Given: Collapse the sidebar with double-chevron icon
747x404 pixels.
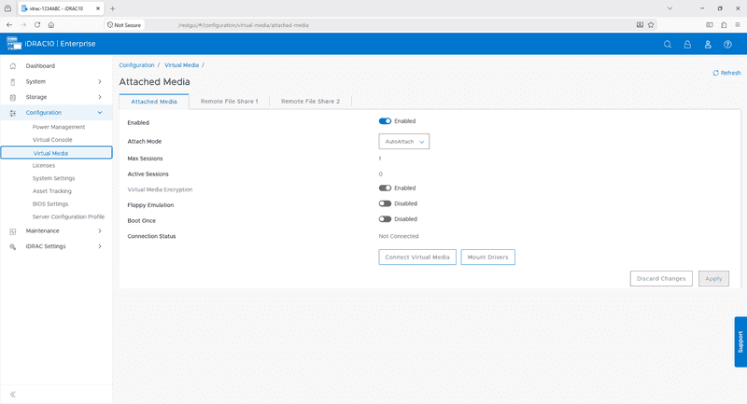Looking at the screenshot, I should tap(13, 394).
